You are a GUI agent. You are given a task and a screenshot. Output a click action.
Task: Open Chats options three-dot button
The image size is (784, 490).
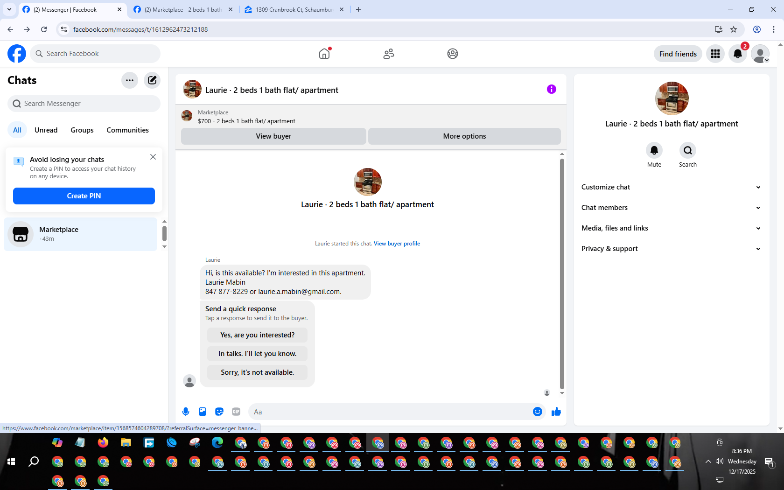[130, 80]
